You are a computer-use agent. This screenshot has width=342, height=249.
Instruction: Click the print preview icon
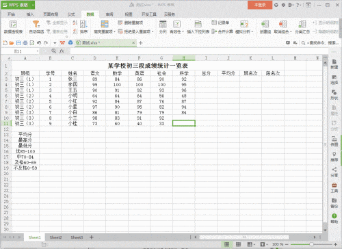pos(32,43)
